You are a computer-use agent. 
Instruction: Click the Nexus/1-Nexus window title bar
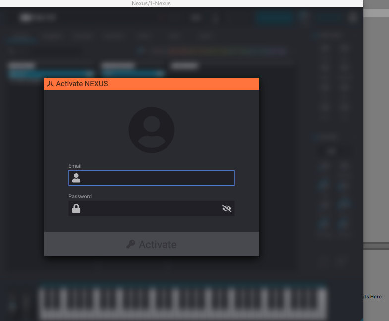point(151,3)
